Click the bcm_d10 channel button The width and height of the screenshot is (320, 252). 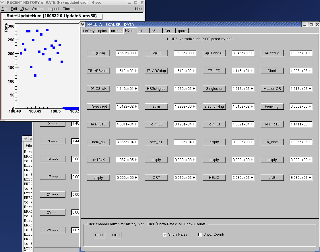pos(272,124)
